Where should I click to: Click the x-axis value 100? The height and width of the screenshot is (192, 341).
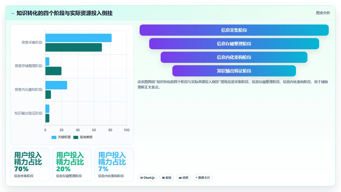127,130
